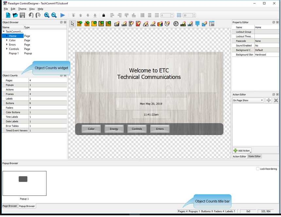Click the 12:00 time label tool icon
Image resolution: width=281 pixels, height=217 pixels.
183,24
